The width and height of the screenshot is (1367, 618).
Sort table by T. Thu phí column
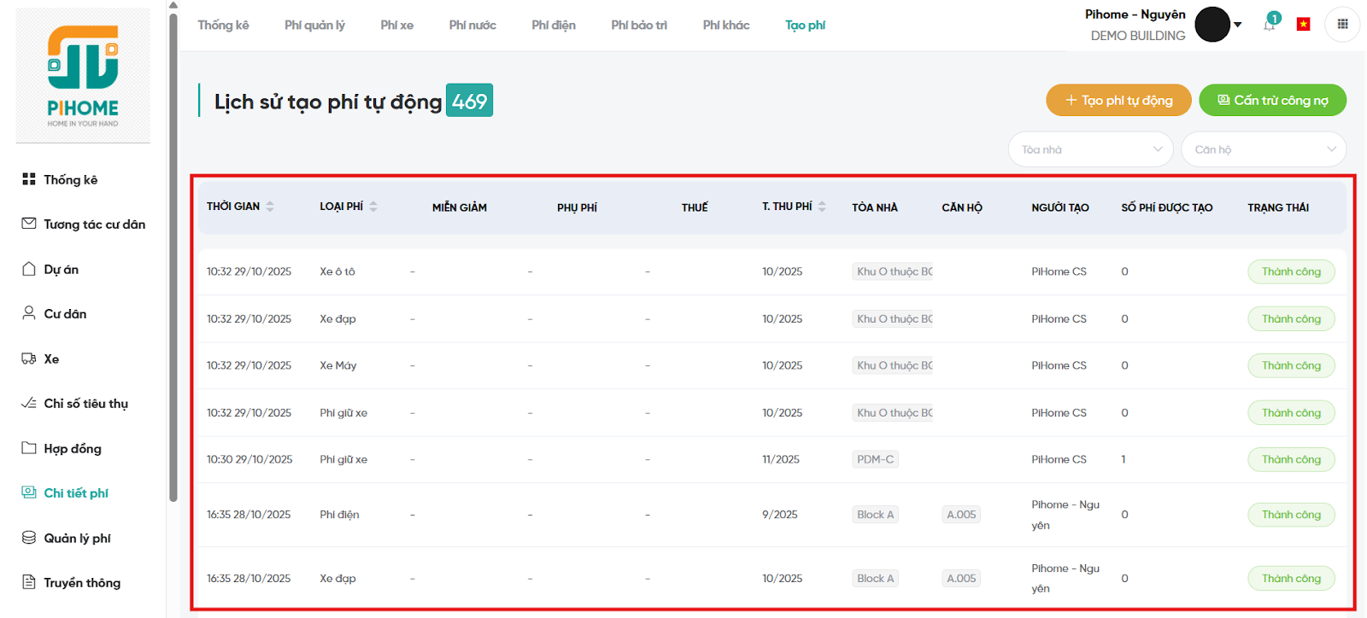(822, 207)
